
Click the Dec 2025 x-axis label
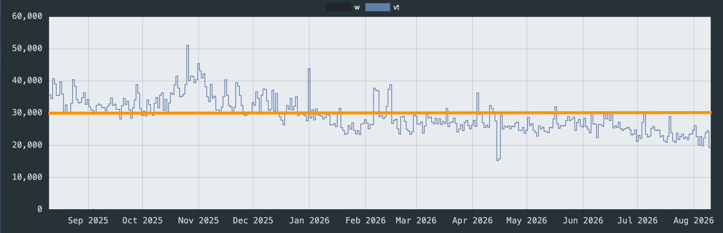coord(253,221)
